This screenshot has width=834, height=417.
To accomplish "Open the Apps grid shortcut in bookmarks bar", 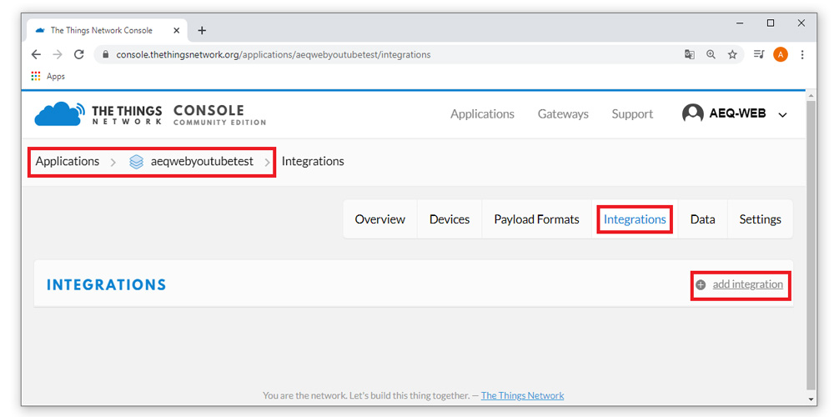I will [x=48, y=76].
